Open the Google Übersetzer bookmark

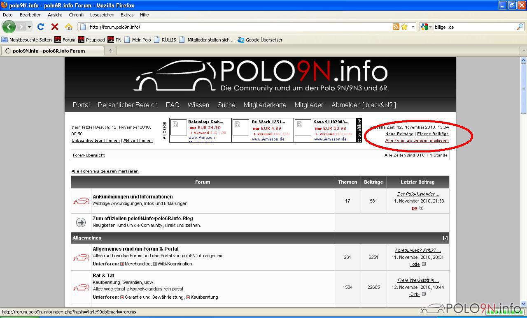260,40
